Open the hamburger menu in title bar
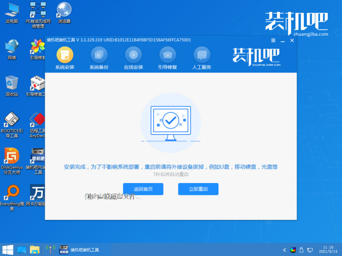342x256 pixels. [273, 41]
